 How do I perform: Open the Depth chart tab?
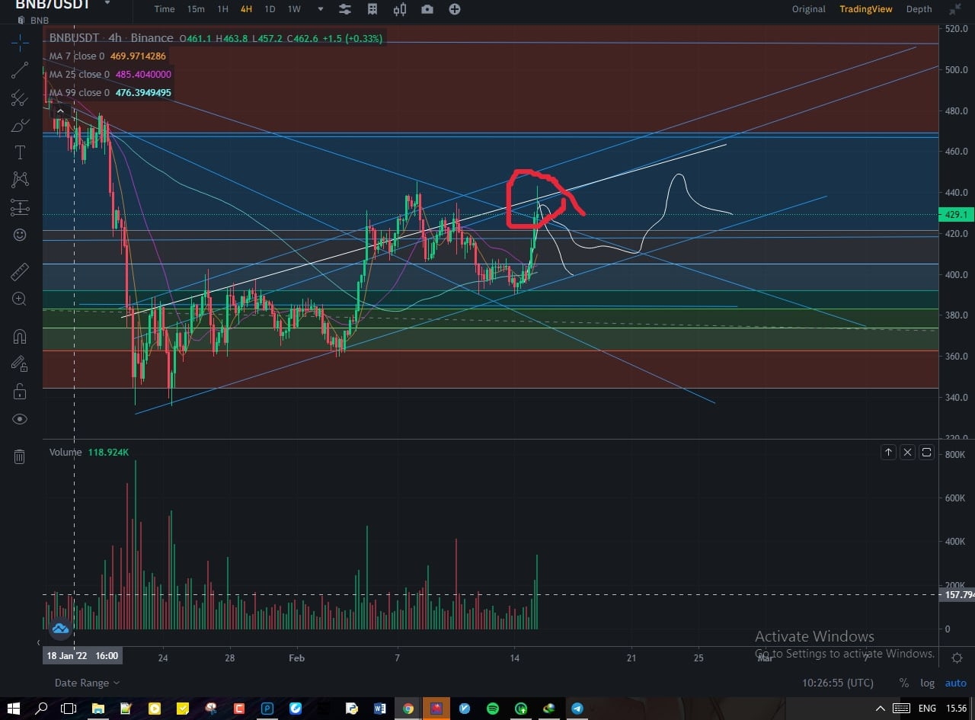pyautogui.click(x=919, y=9)
